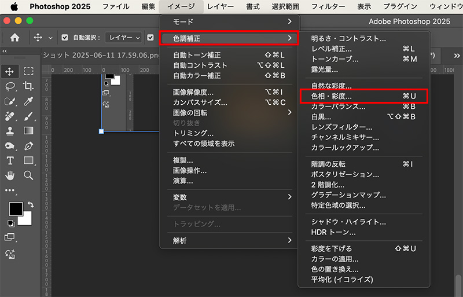Select the Horizontal Type tool
The width and height of the screenshot is (463, 297).
pos(10,160)
